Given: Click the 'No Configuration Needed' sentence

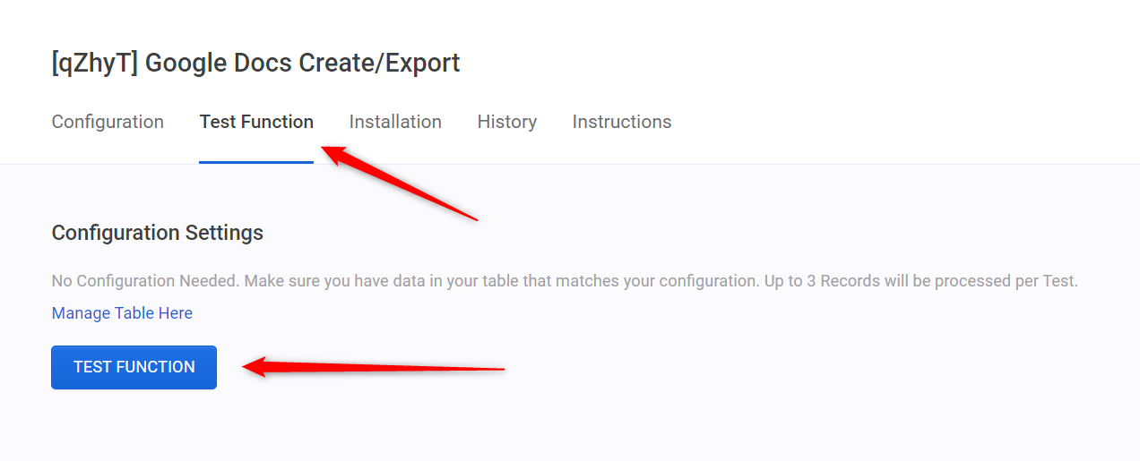Looking at the screenshot, I should pyautogui.click(x=145, y=281).
